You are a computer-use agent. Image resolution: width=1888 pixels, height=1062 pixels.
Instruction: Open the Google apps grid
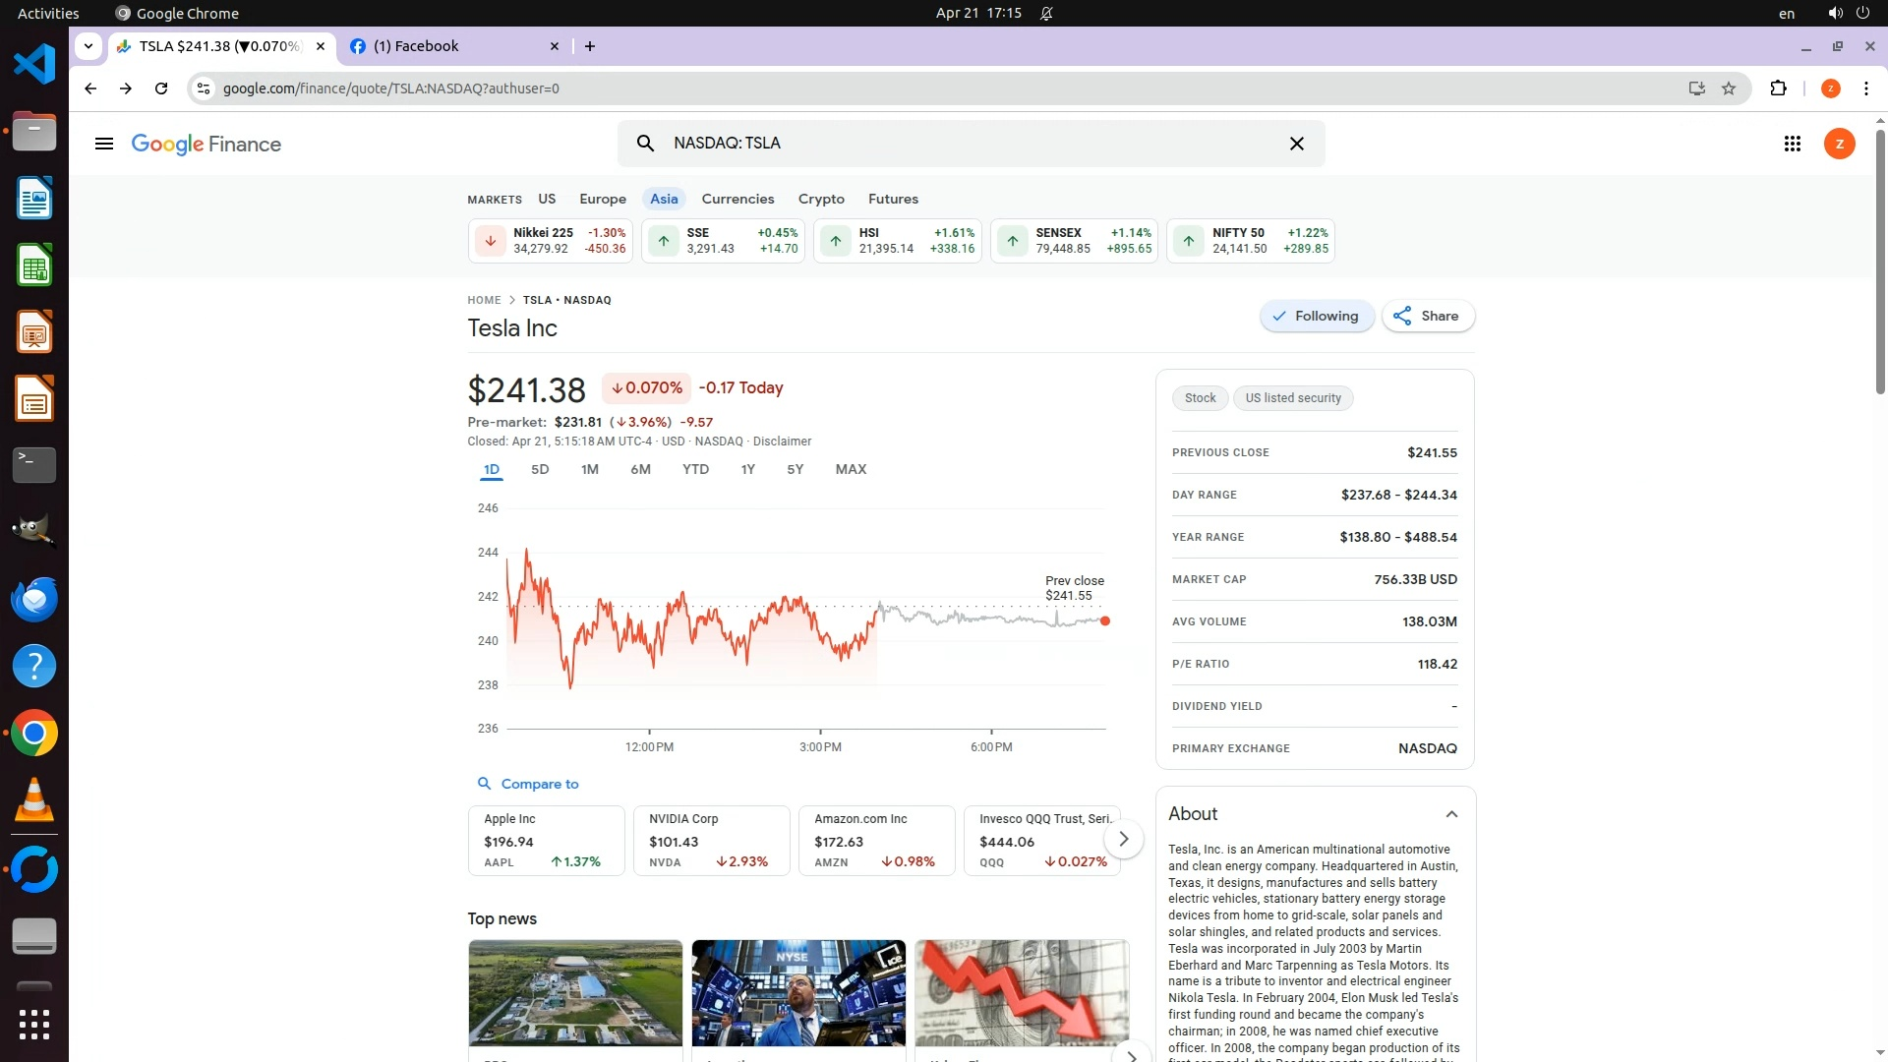click(1792, 144)
